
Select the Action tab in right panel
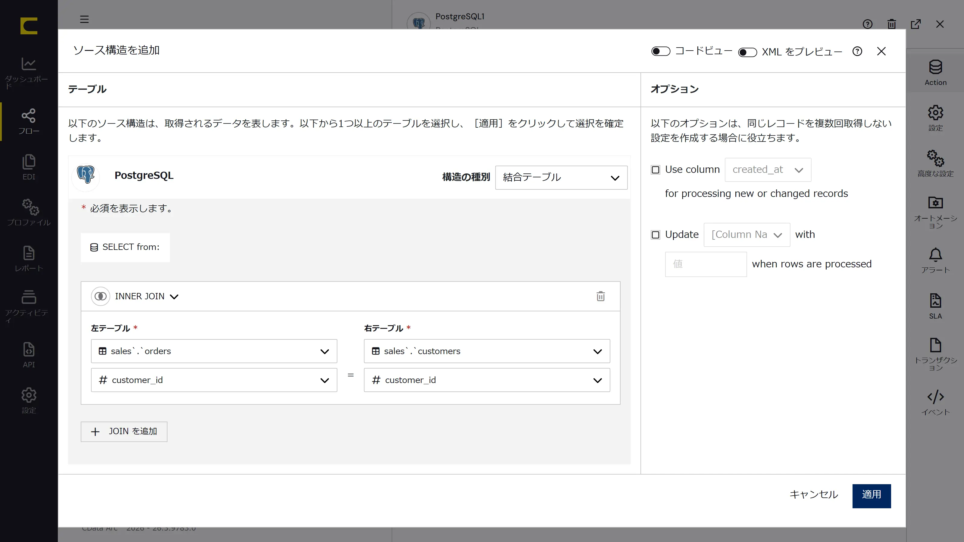[936, 73]
